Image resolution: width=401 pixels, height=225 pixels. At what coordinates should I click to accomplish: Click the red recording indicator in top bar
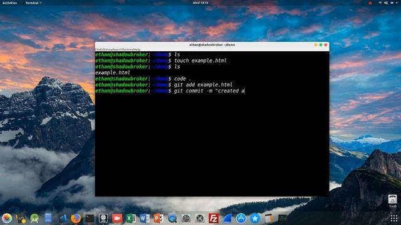[370, 2]
